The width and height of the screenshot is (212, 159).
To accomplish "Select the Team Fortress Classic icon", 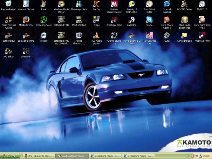I will pos(9,19).
